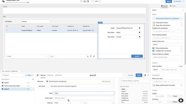
Task: Select Hidden overflow option
Action: coord(175,102)
